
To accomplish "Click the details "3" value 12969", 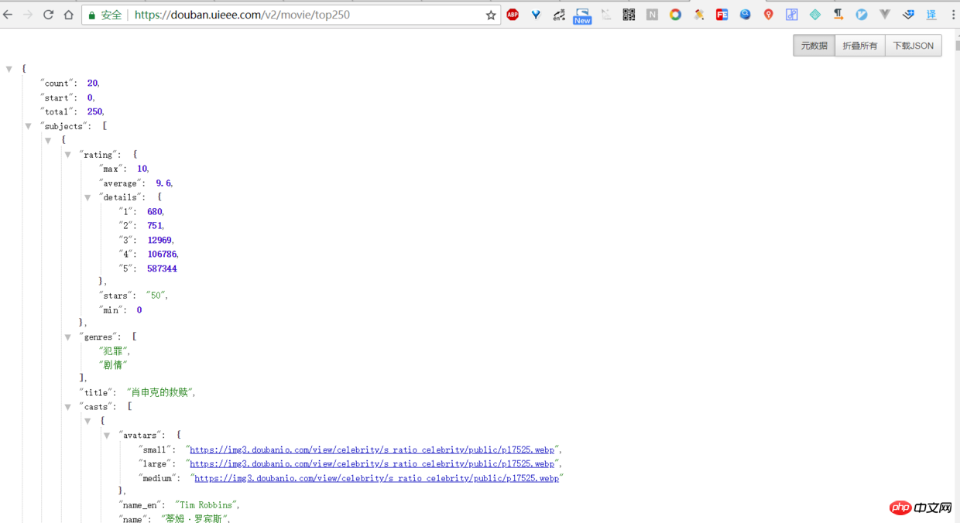I will [x=159, y=240].
